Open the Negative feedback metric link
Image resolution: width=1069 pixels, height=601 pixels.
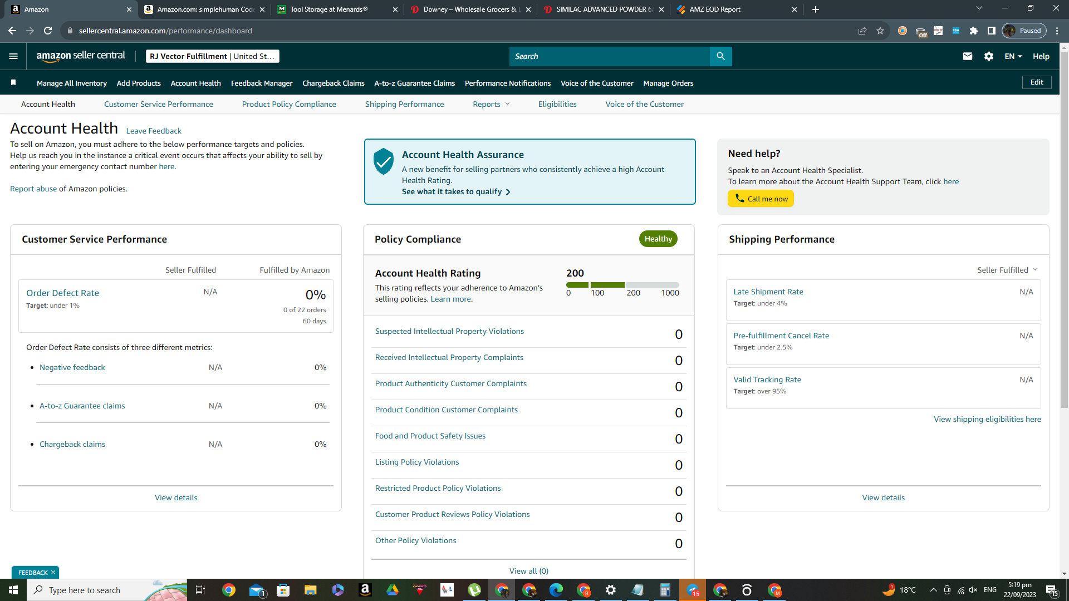[72, 367]
